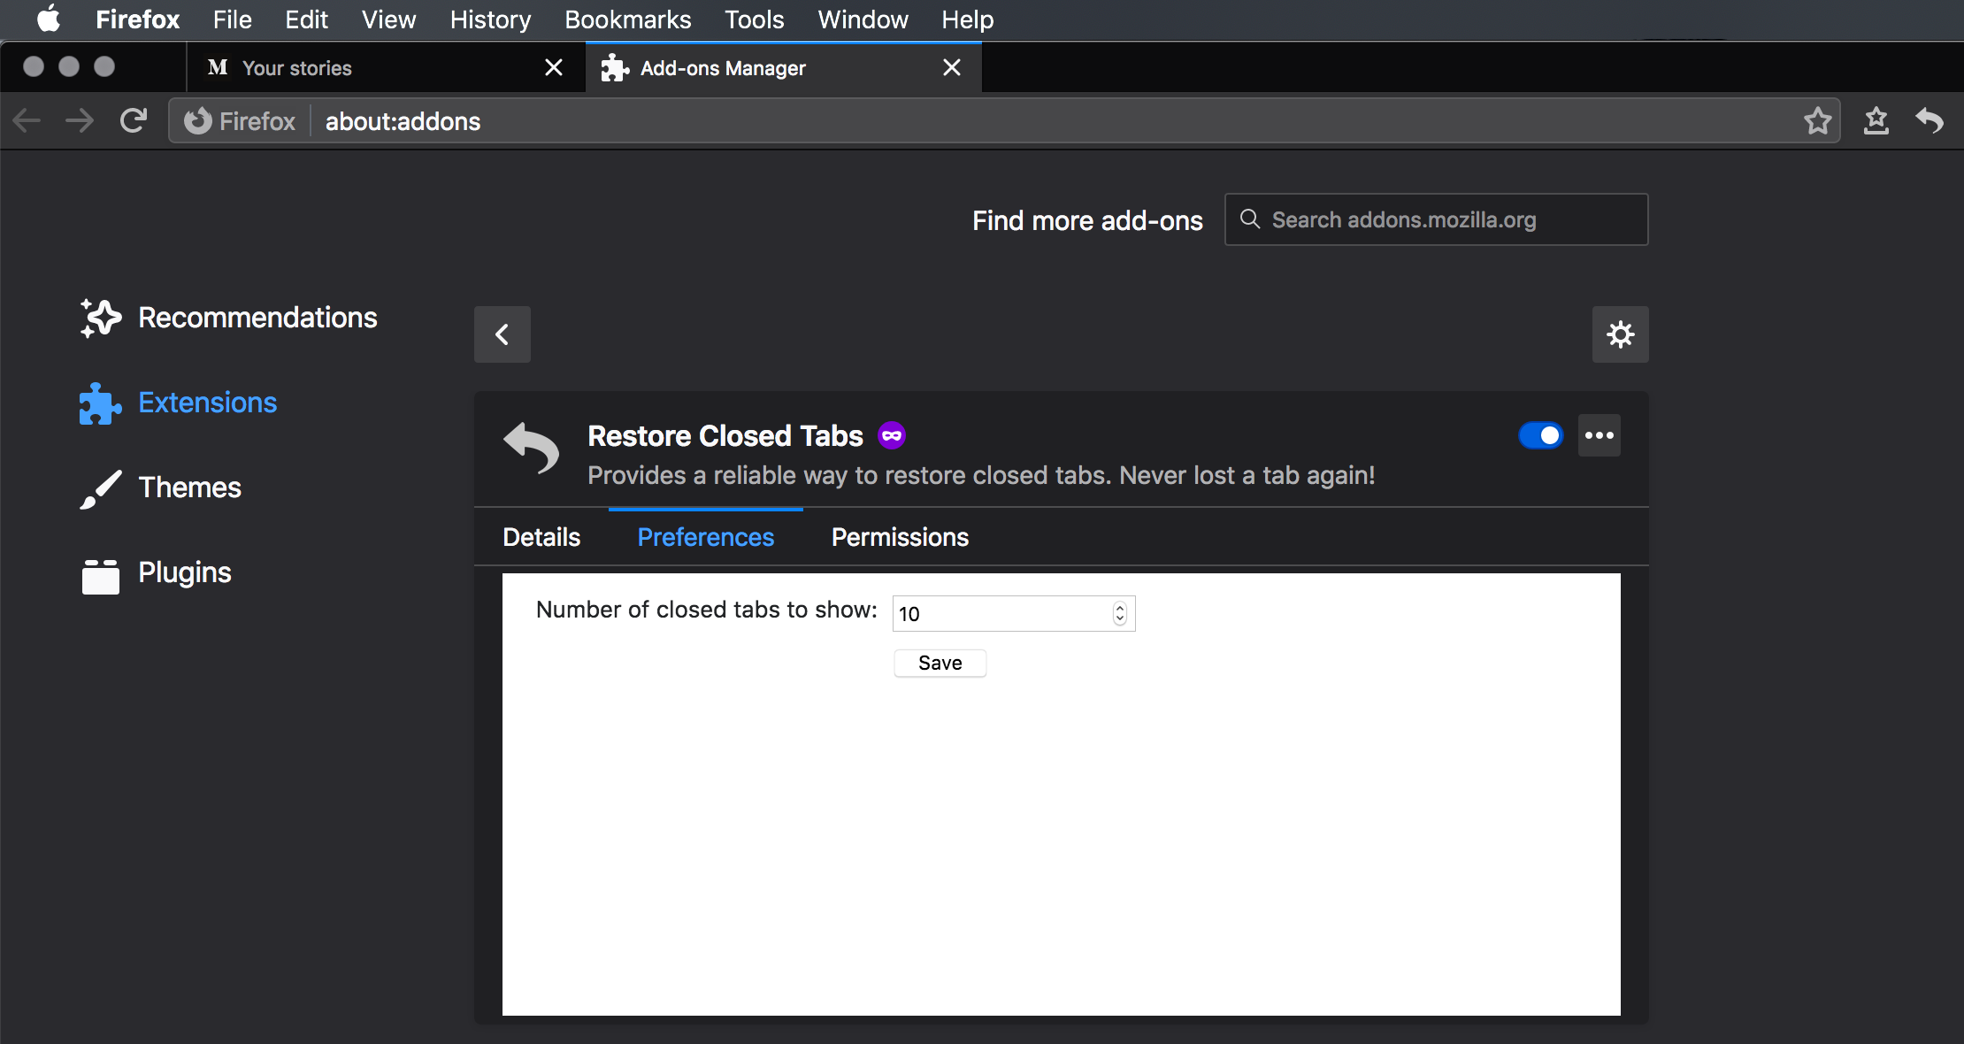Image resolution: width=1964 pixels, height=1044 pixels.
Task: Switch to the Details tab
Action: pyautogui.click(x=541, y=537)
